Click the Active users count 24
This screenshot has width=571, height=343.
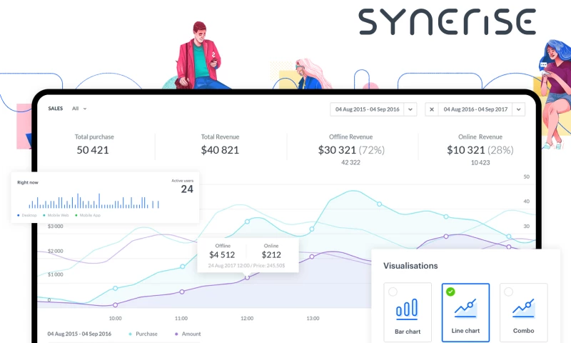pyautogui.click(x=187, y=189)
